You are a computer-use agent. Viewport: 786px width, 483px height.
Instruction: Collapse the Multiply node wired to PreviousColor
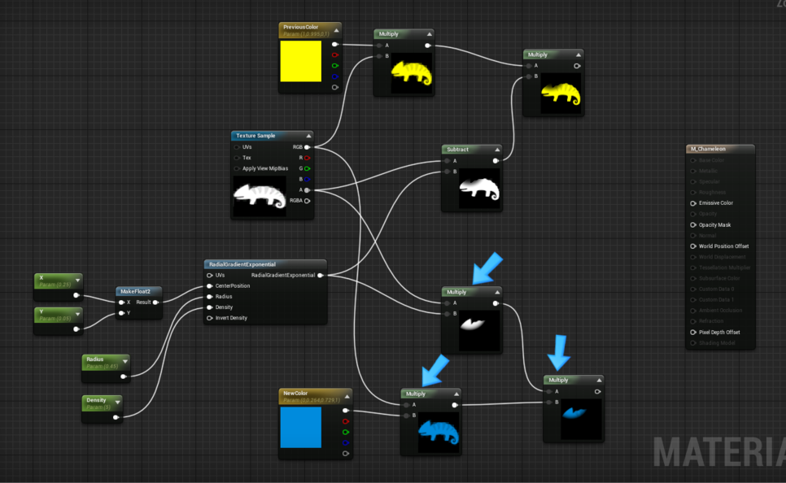pyautogui.click(x=429, y=34)
